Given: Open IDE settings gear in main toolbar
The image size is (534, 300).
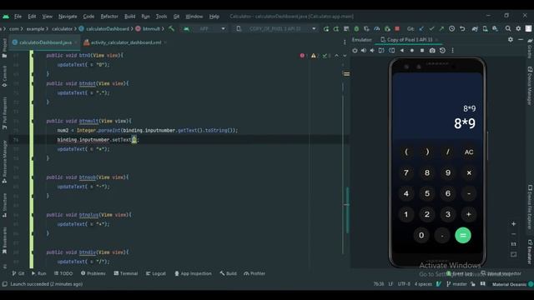Looking at the screenshot, I should [518, 29].
